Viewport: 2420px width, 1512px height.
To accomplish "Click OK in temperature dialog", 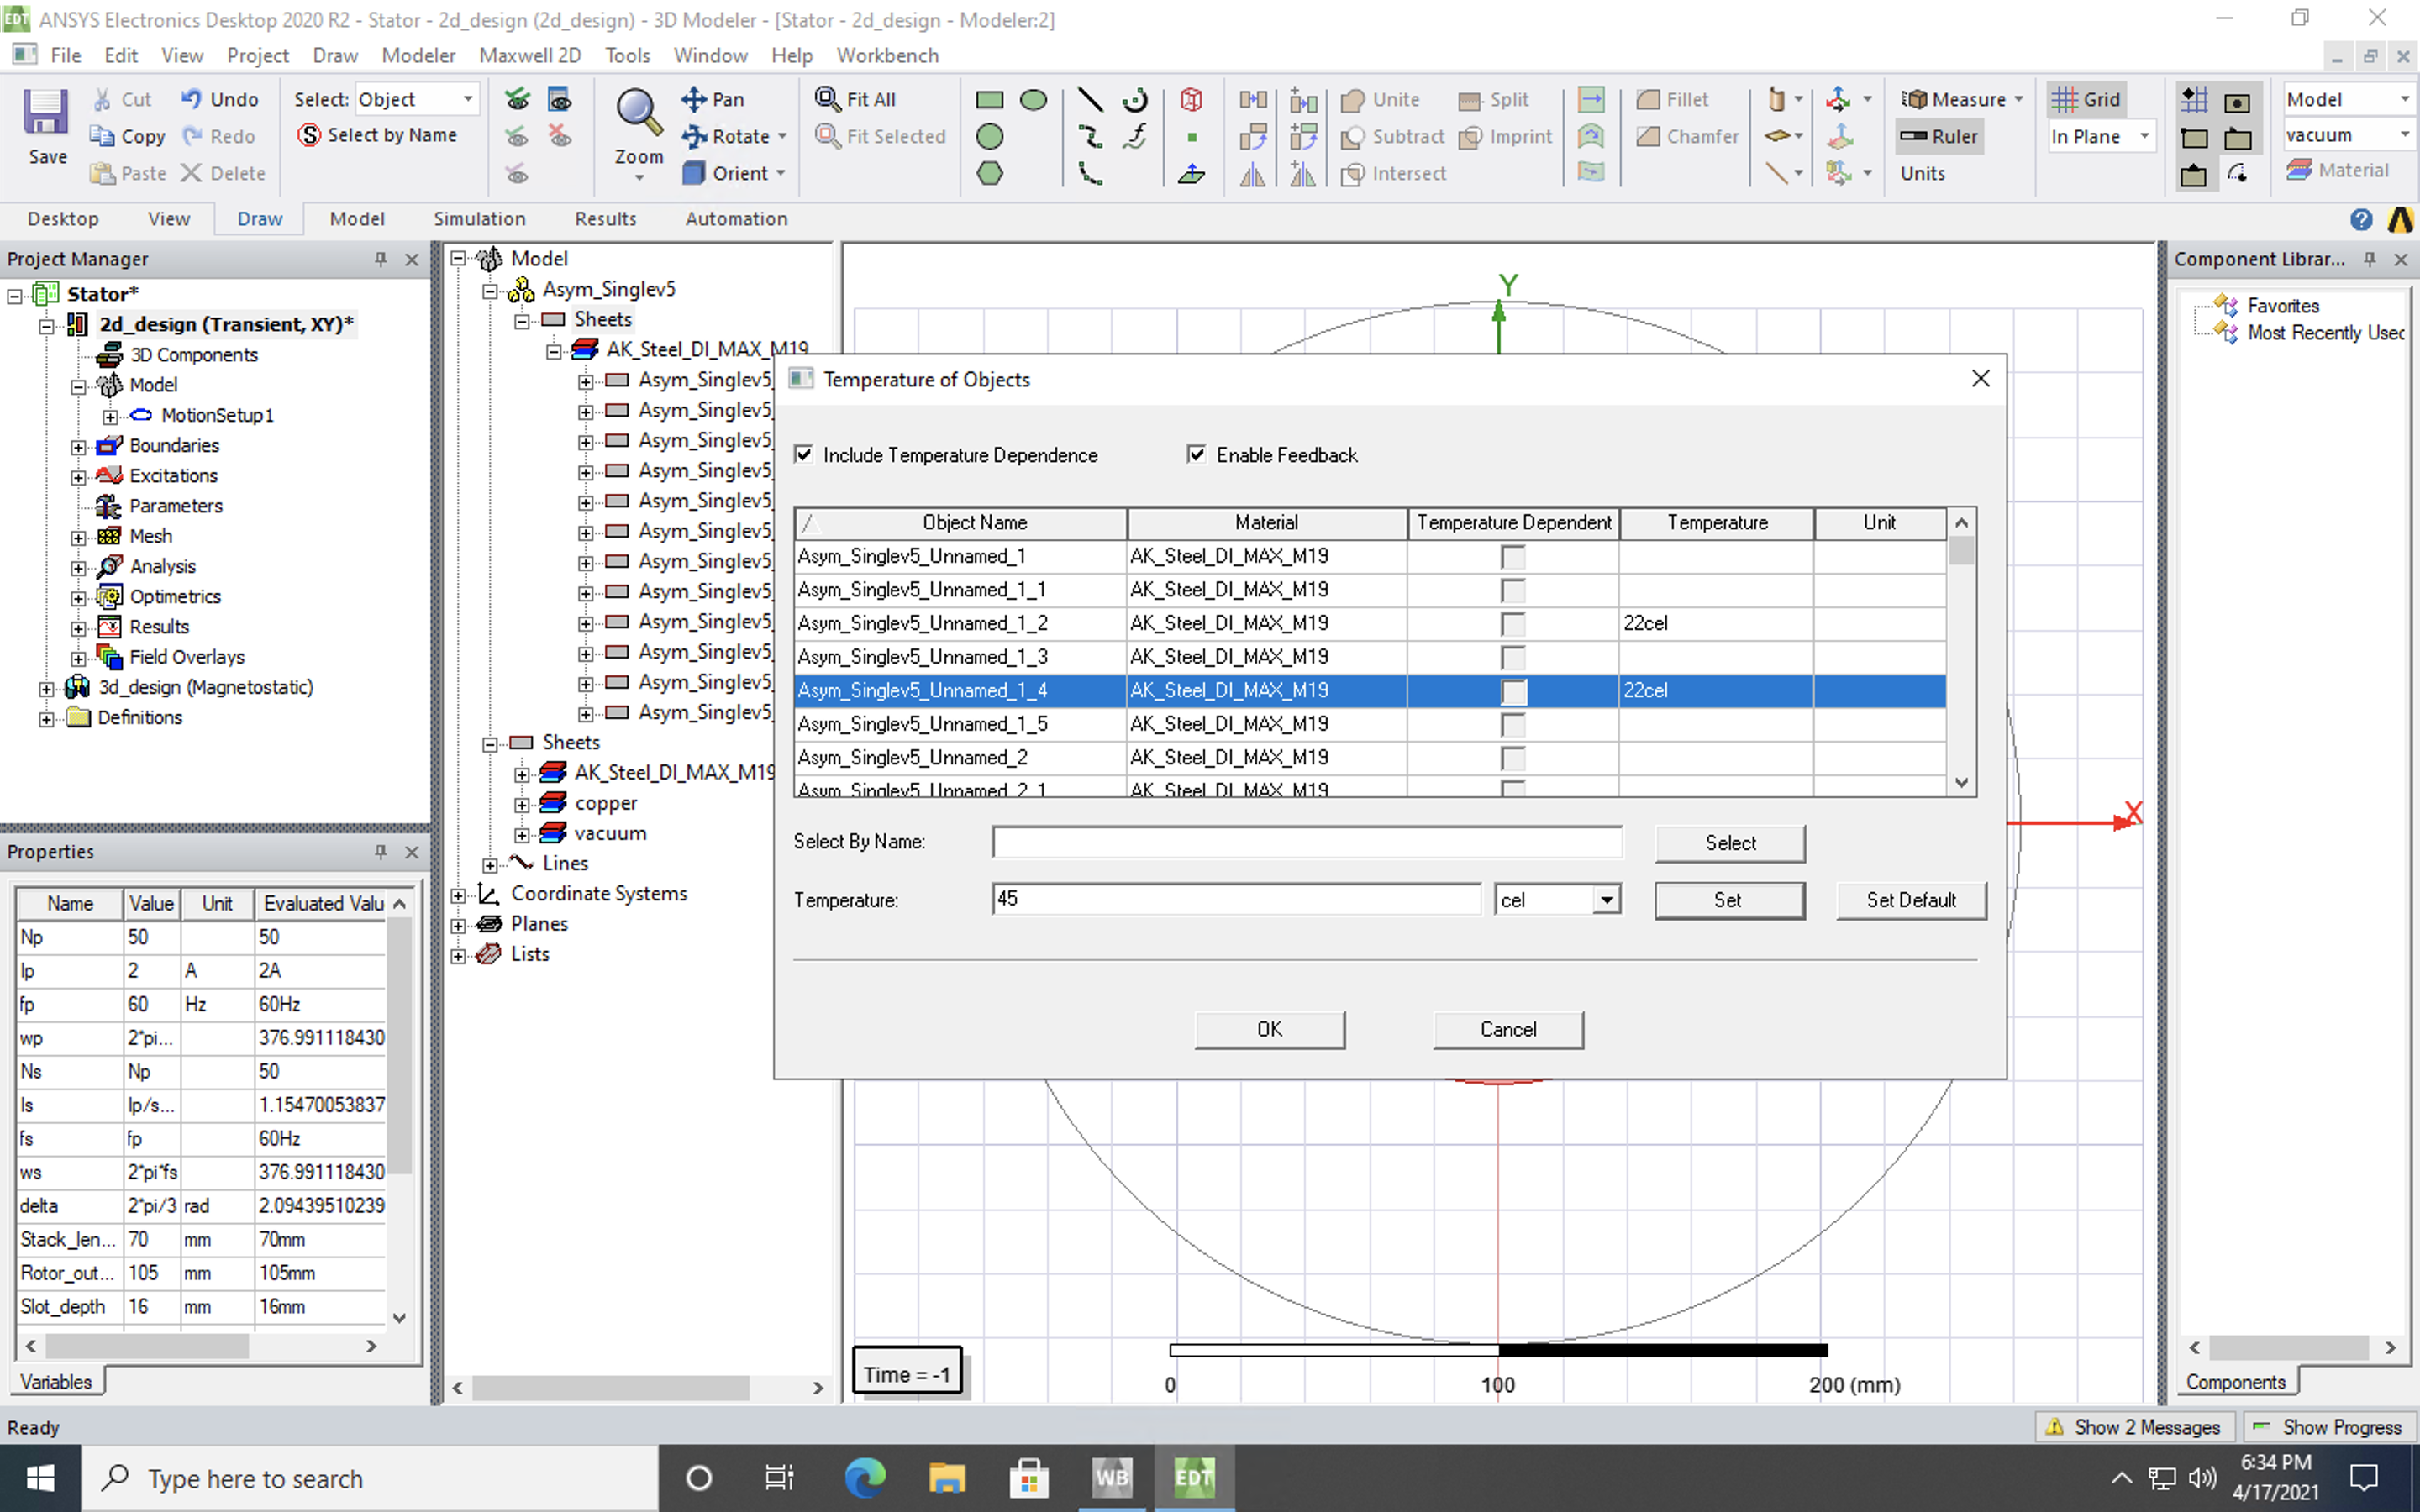I will click(x=1268, y=1029).
